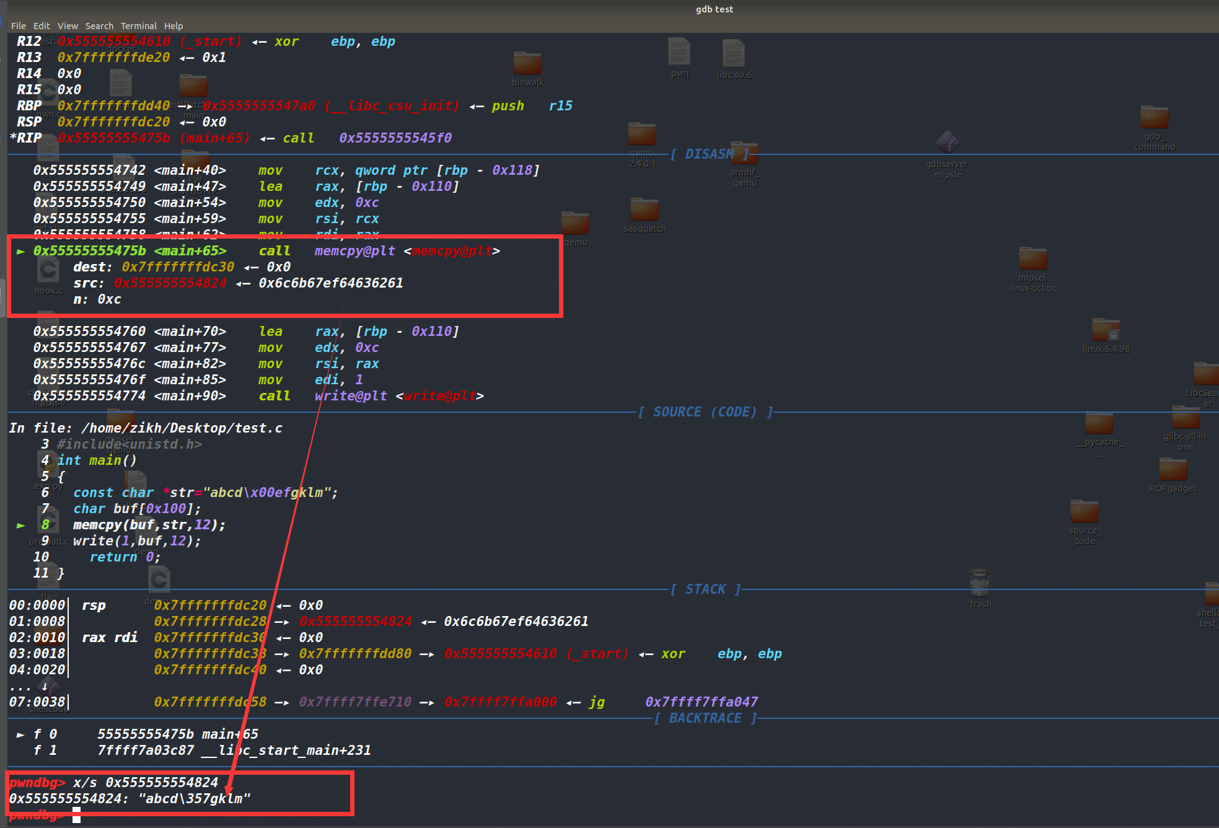
Task: Open the Search menu
Action: coord(99,25)
